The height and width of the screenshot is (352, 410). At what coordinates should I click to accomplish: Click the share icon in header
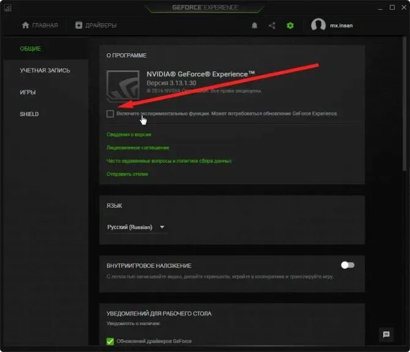272,25
